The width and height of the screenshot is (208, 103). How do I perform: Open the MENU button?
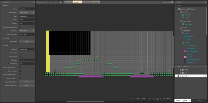click(40, 2)
